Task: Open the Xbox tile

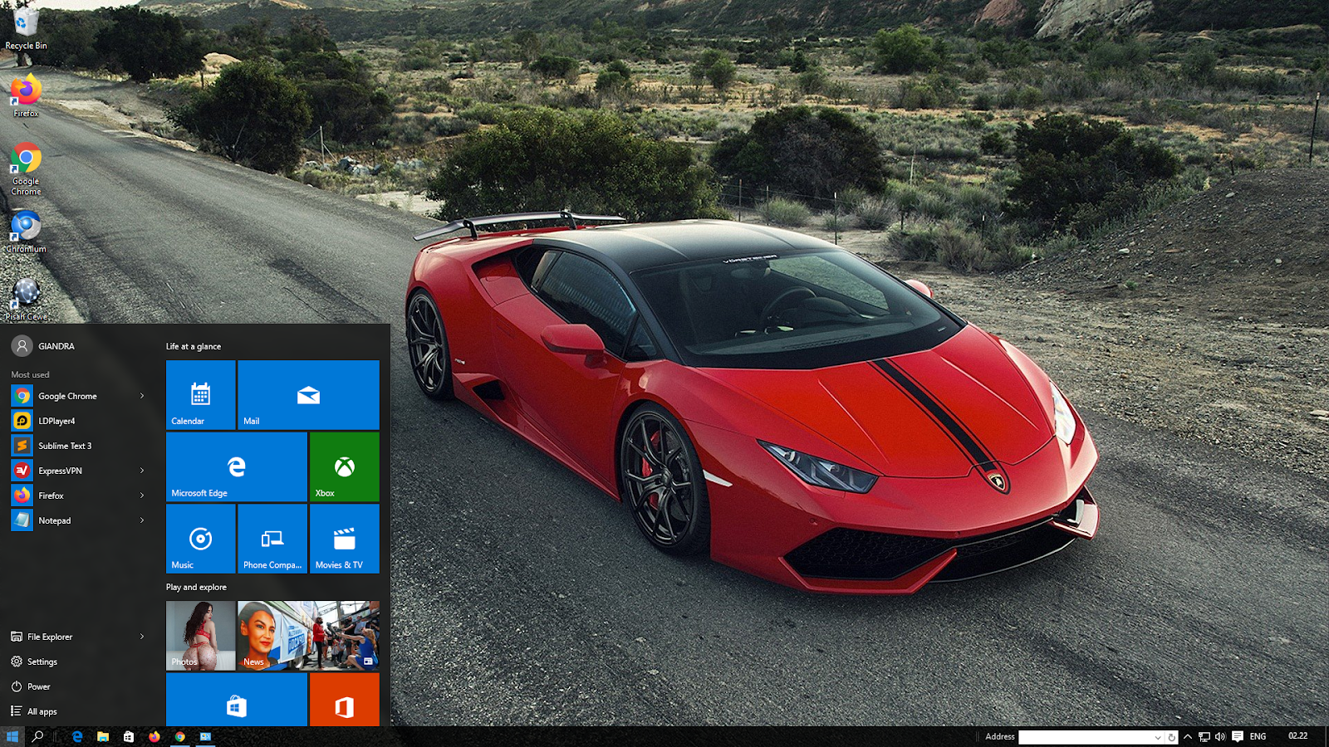Action: [344, 466]
